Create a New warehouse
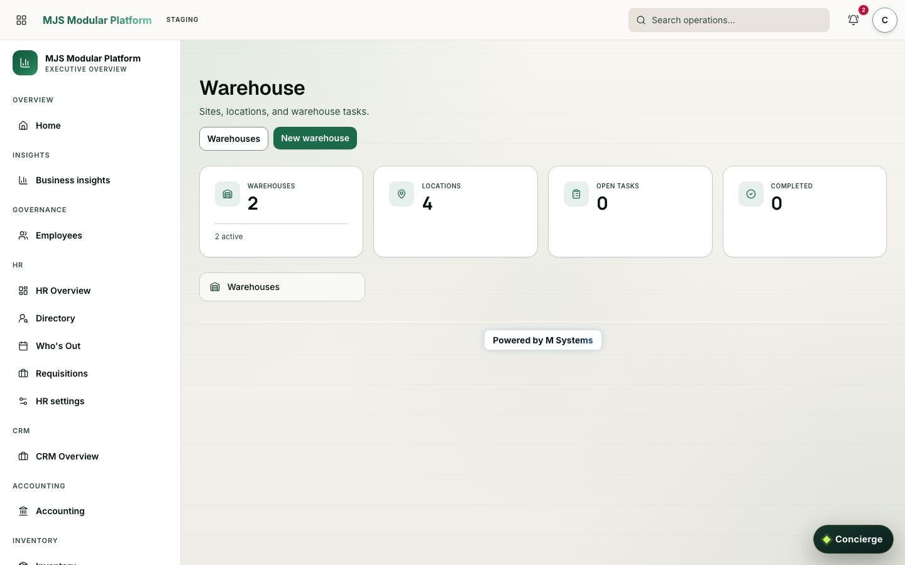 coord(315,138)
